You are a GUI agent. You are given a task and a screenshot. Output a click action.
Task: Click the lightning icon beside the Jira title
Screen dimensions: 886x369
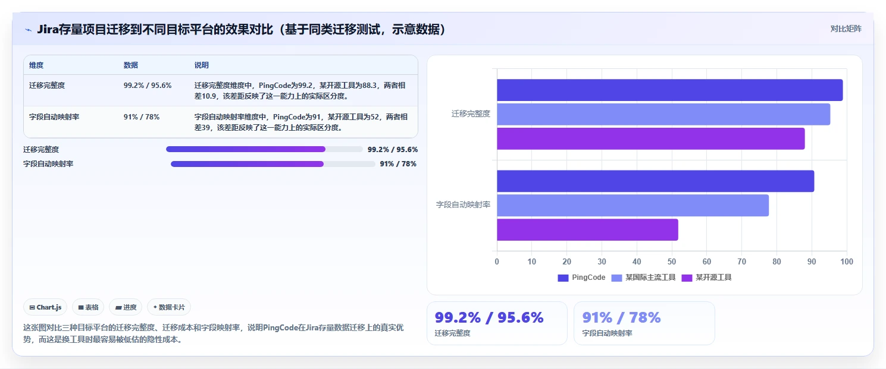[x=28, y=29]
